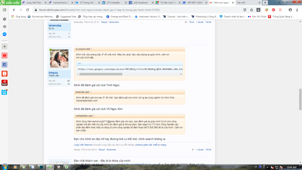Open the Shopee sidebar shortcut
The image size is (302, 170).
coord(5,74)
